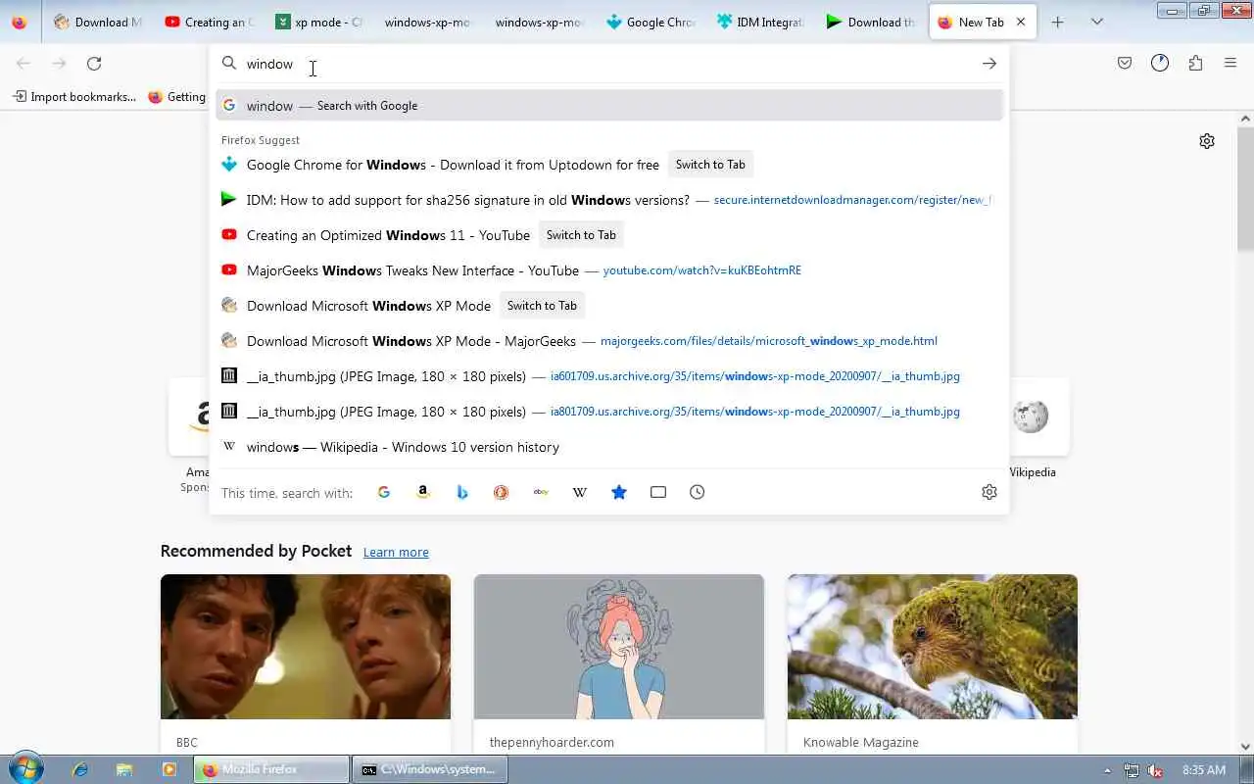Image resolution: width=1254 pixels, height=784 pixels.
Task: Open Pocket Learn more link
Action: 396,553
